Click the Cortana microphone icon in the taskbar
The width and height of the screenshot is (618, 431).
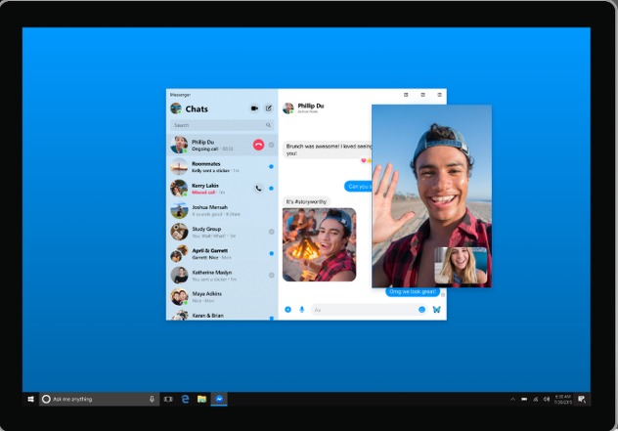152,399
